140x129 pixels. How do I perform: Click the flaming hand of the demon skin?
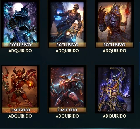[x=30, y=85]
